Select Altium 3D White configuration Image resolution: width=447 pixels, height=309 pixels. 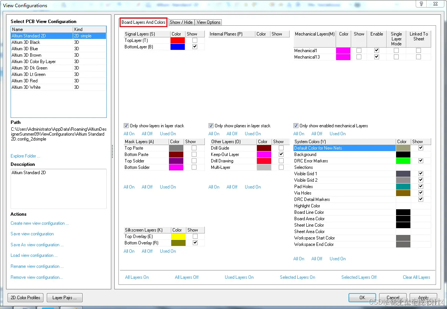(x=58, y=87)
